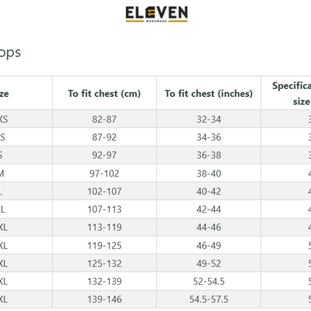Select the 'To fit chest (inches)' column header
This screenshot has width=311, height=311.
pos(209,93)
